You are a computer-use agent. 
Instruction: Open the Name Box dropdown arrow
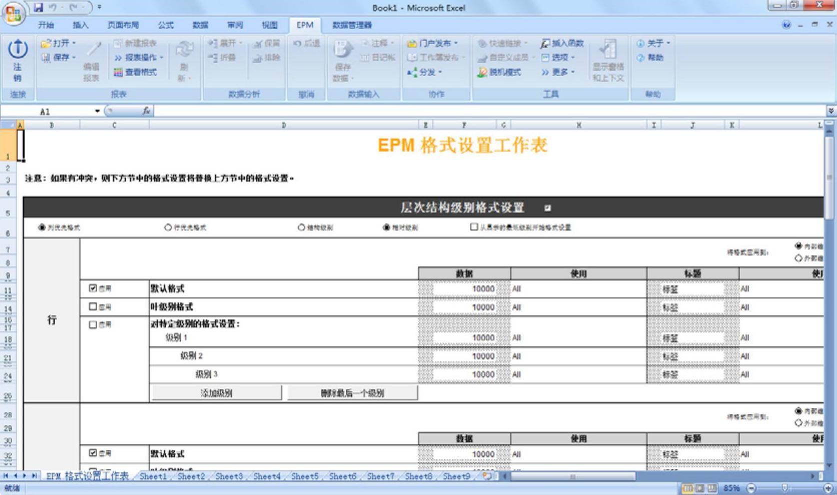click(x=97, y=111)
